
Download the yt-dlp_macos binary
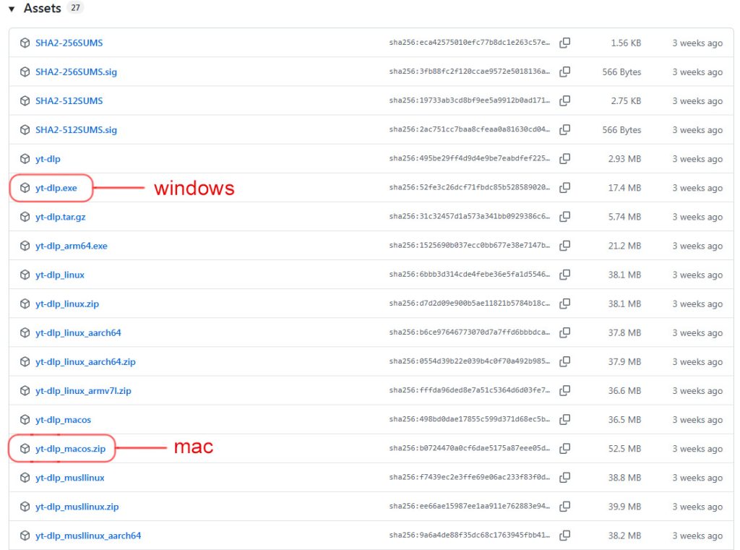pyautogui.click(x=64, y=420)
